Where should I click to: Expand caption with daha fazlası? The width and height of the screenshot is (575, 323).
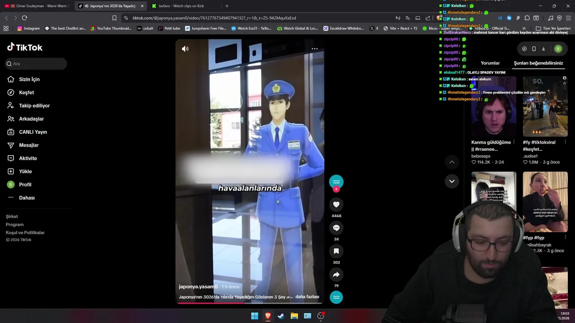(307, 297)
